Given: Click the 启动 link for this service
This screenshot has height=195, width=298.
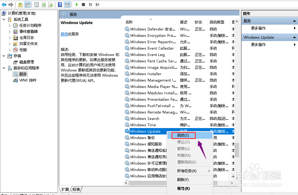Looking at the screenshot, I should click(x=64, y=34).
